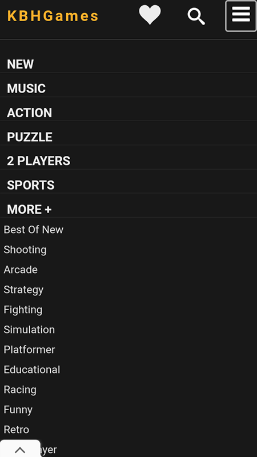The image size is (257, 457).
Task: Open the Arcade category link
Action: 21,270
